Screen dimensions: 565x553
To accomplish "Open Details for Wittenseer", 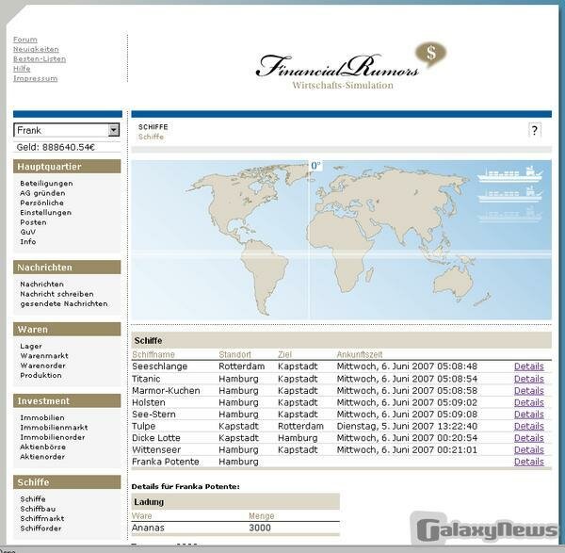I will 528,450.
